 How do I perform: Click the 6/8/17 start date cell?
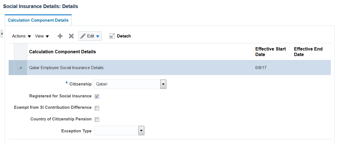pos(261,68)
